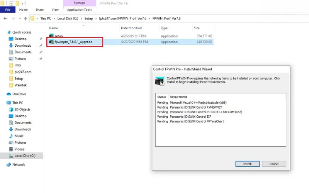Switch to the Home ribbon tab
The height and width of the screenshot is (193, 309).
[23, 10]
